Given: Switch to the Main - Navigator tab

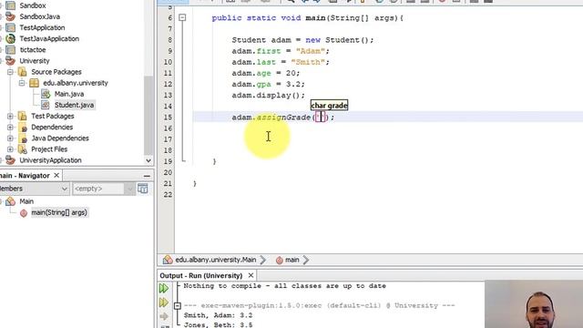Looking at the screenshot, I should (x=26, y=176).
